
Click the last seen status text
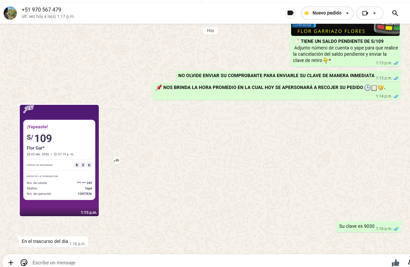pos(48,16)
